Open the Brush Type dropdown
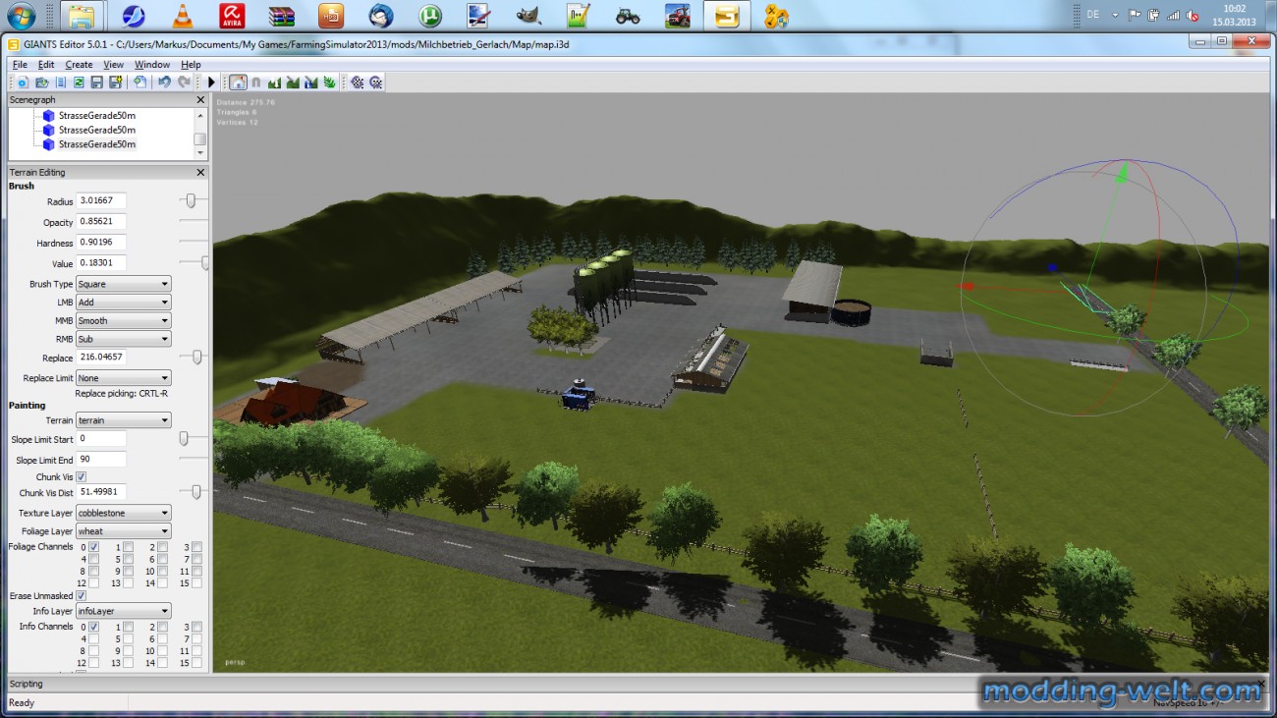1277x718 pixels. [x=124, y=284]
